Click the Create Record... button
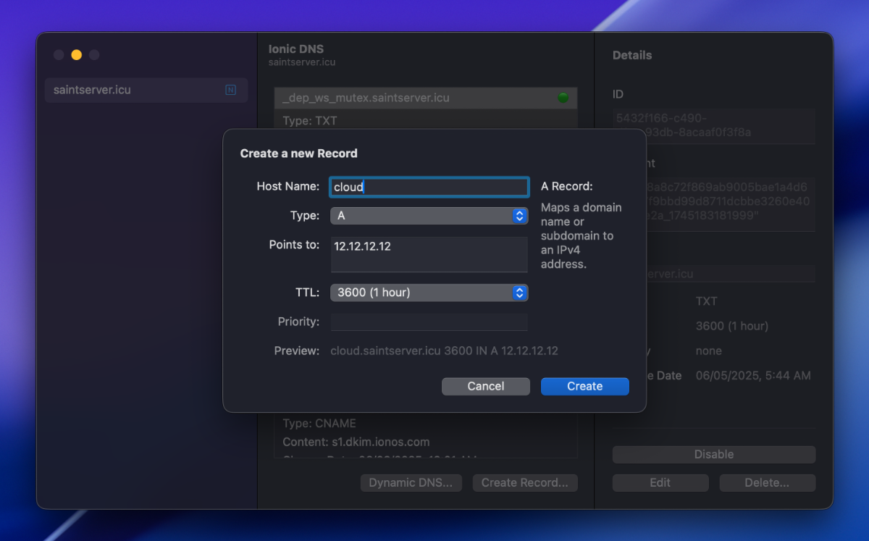This screenshot has height=541, width=869. (525, 483)
